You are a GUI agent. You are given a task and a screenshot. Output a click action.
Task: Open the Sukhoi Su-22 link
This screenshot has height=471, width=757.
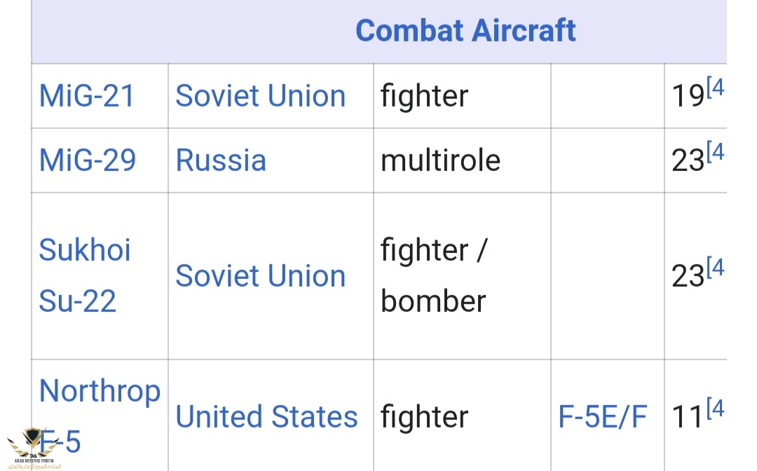(84, 275)
